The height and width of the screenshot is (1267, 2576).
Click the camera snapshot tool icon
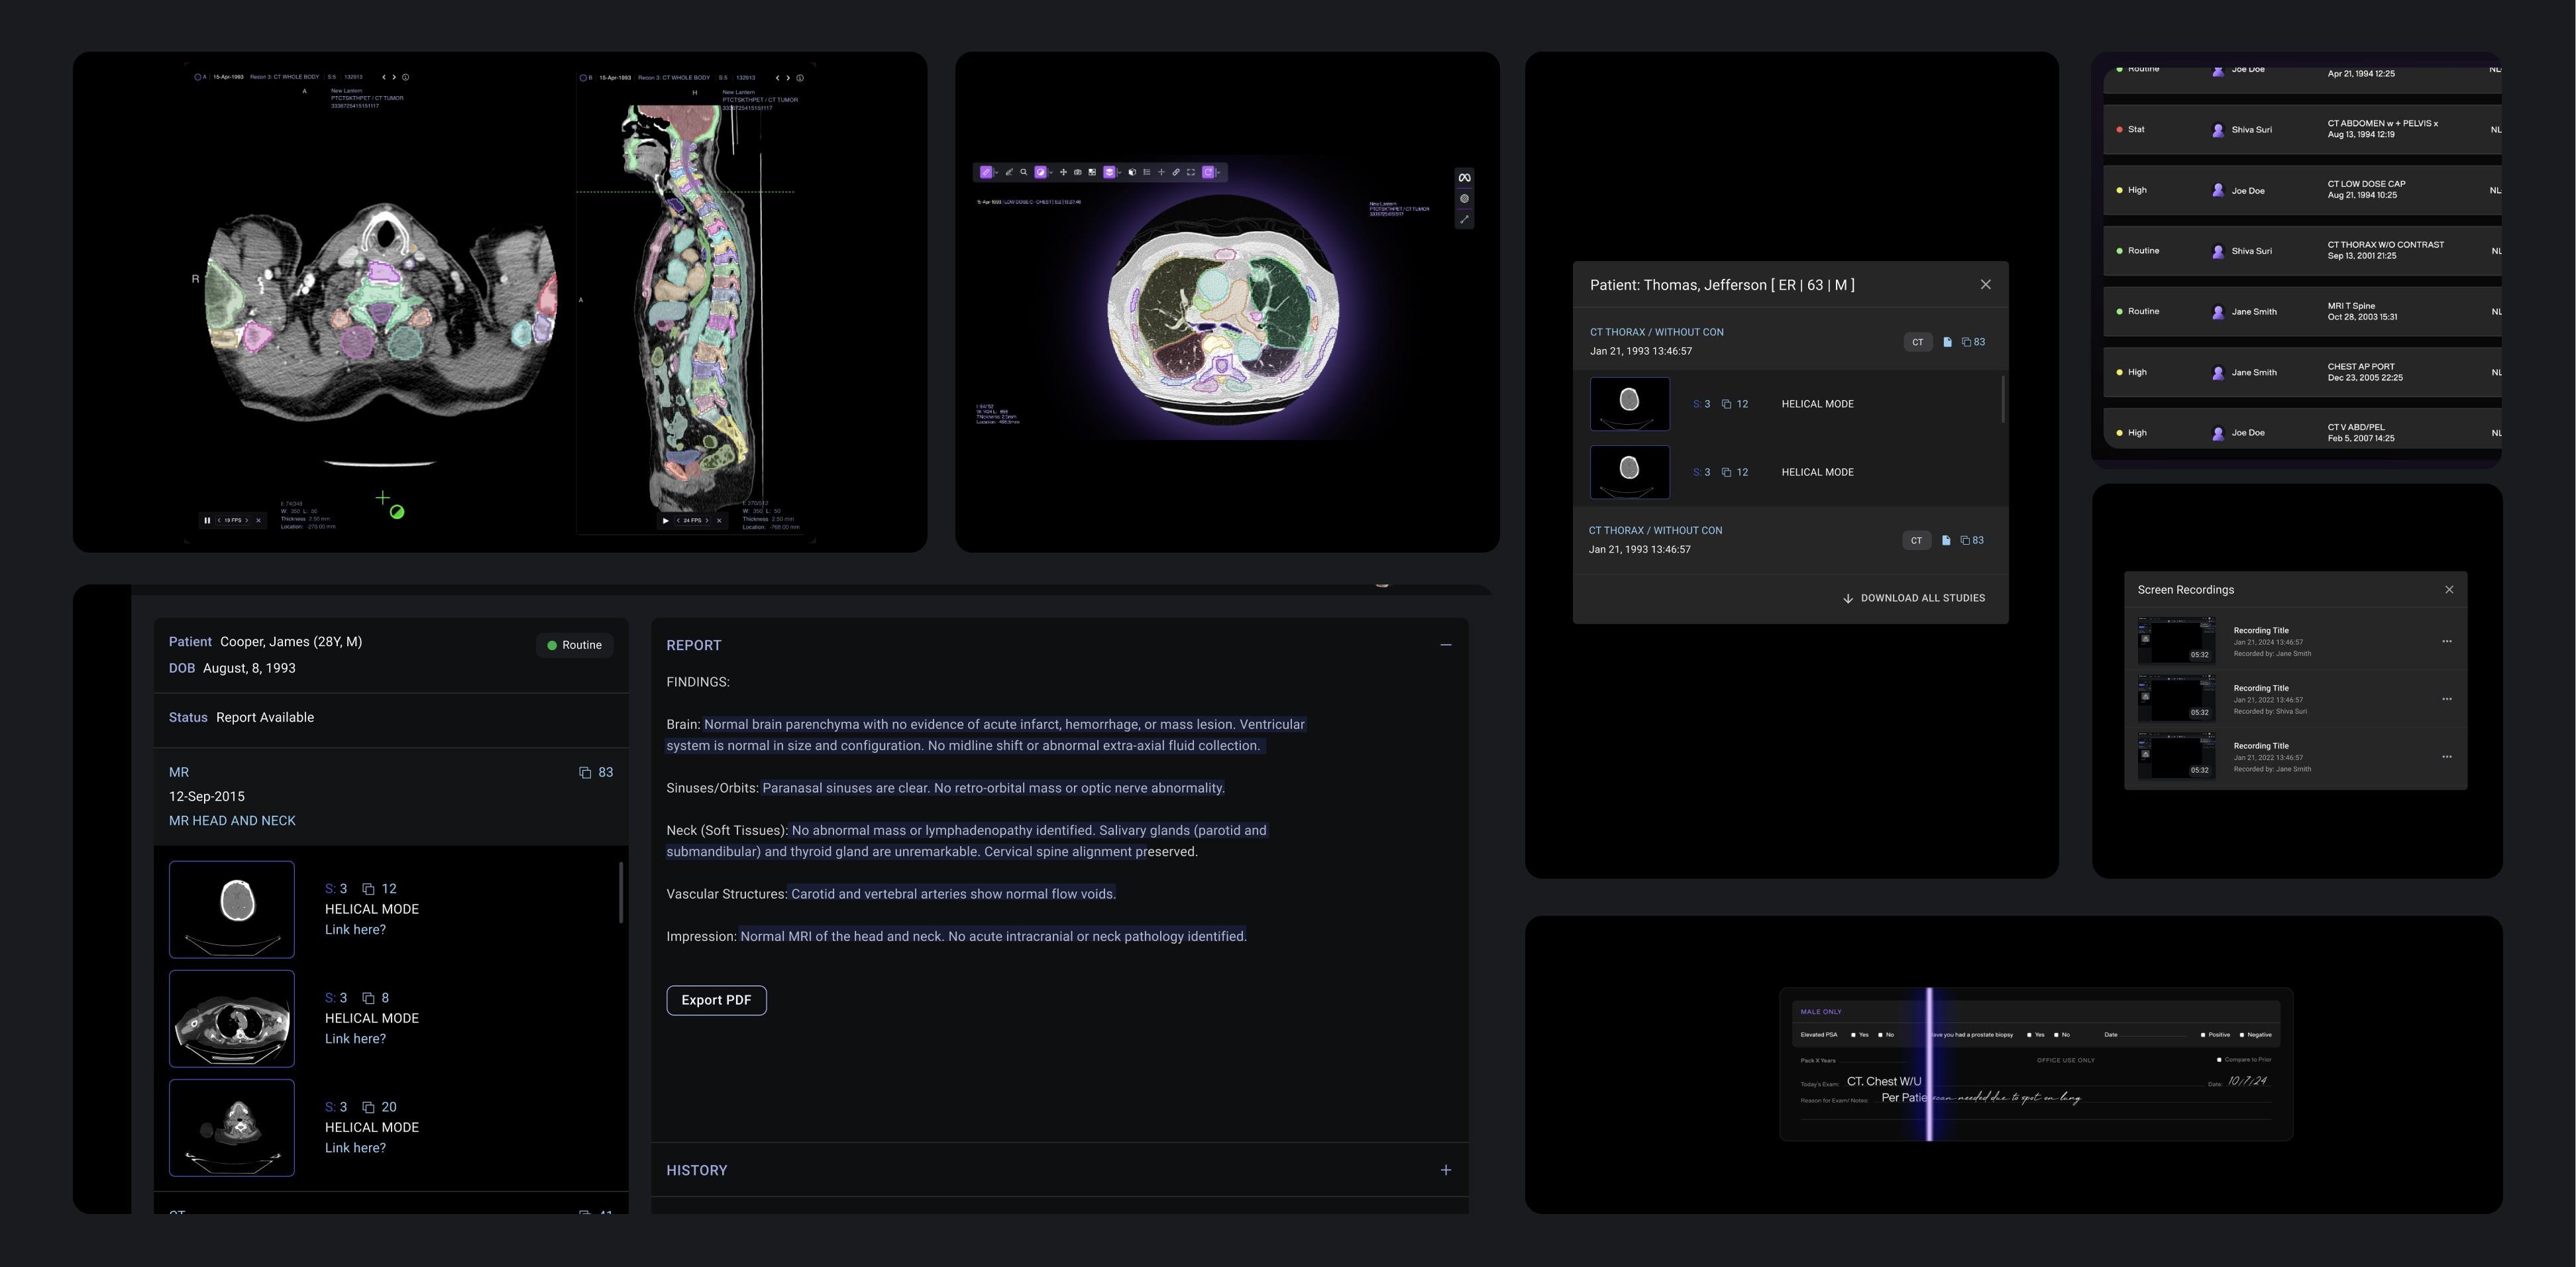tap(1078, 172)
